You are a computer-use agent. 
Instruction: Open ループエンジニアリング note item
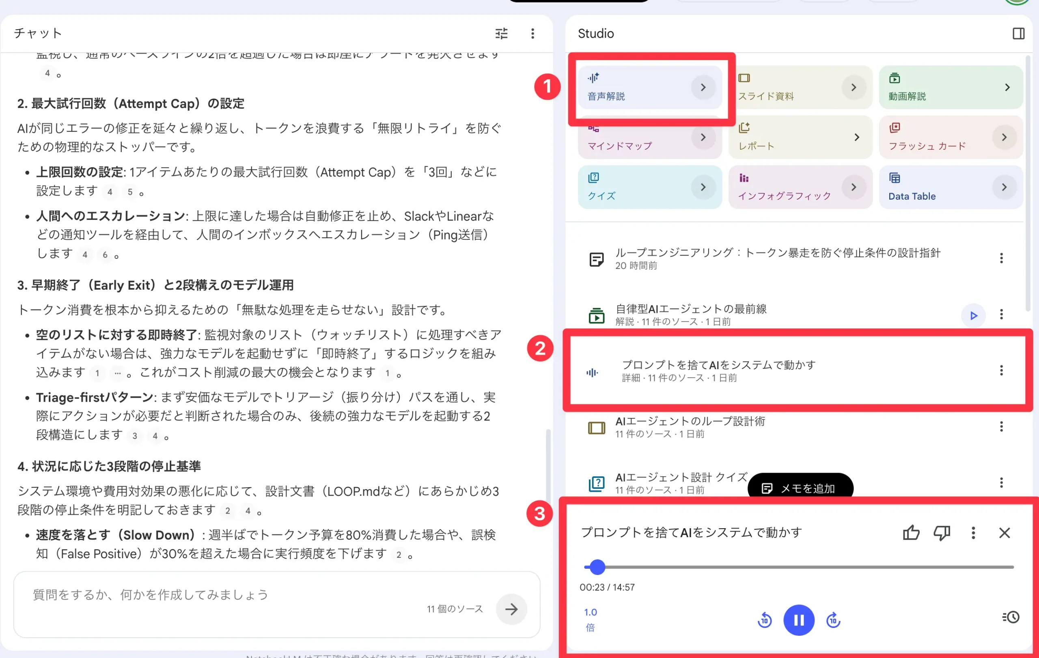794,259
